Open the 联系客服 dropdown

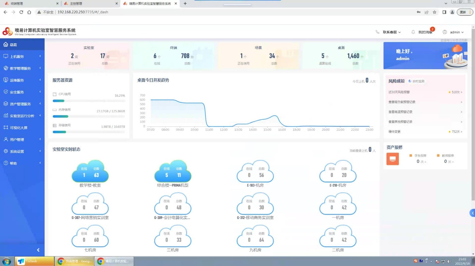[x=388, y=32]
